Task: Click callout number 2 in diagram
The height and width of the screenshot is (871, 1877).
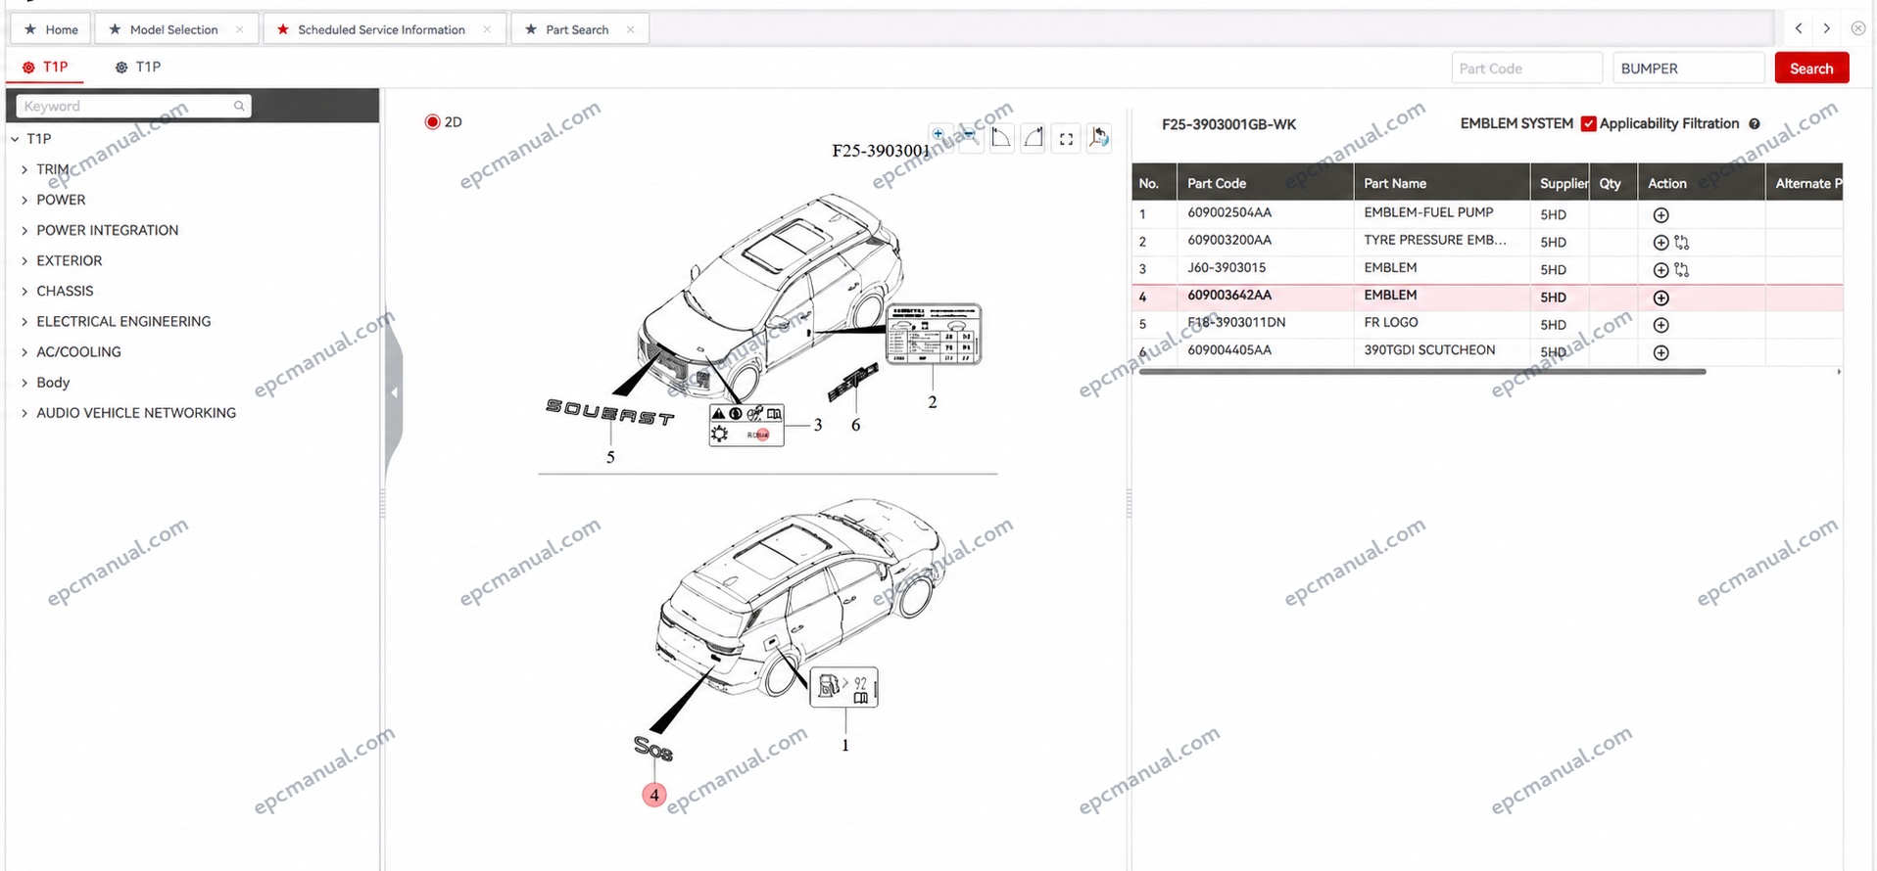Action: (933, 402)
